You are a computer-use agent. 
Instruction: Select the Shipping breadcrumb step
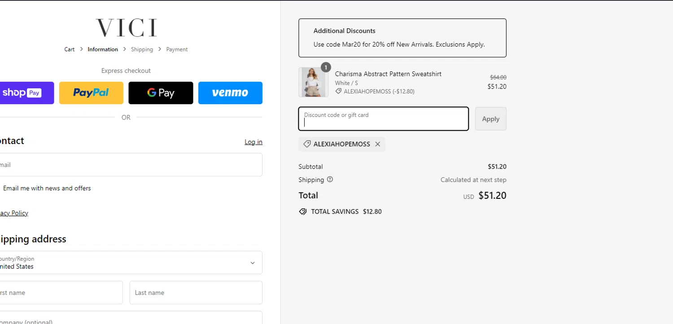(142, 49)
